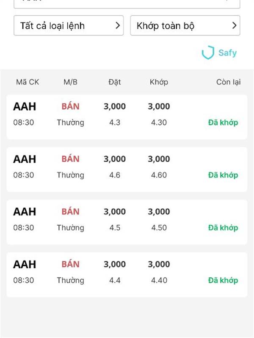Click the chevron arrow beside 'Tất cả loại lệnh'
Screen dimensions: 254x338
118,26
